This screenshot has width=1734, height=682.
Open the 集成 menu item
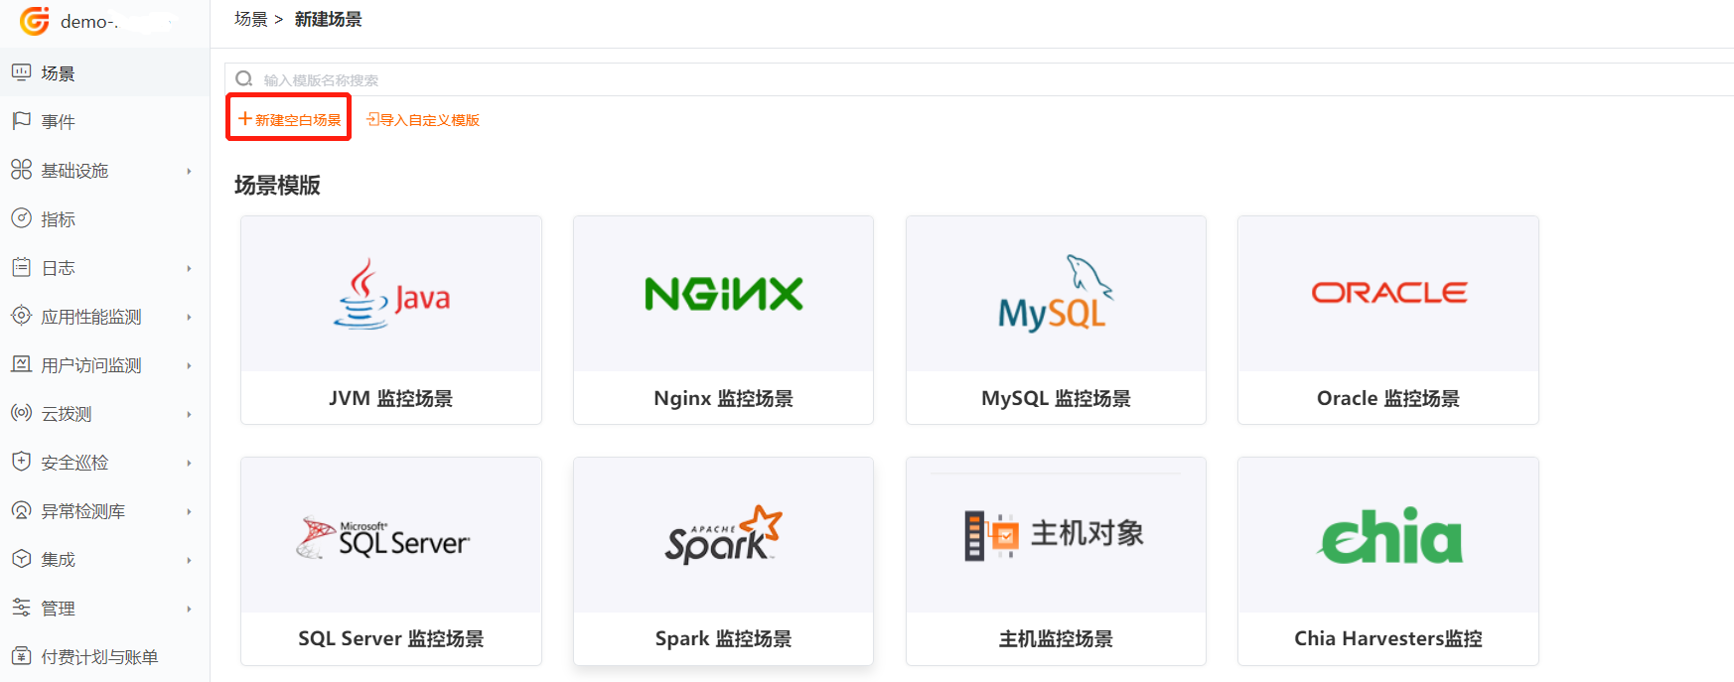click(x=104, y=559)
